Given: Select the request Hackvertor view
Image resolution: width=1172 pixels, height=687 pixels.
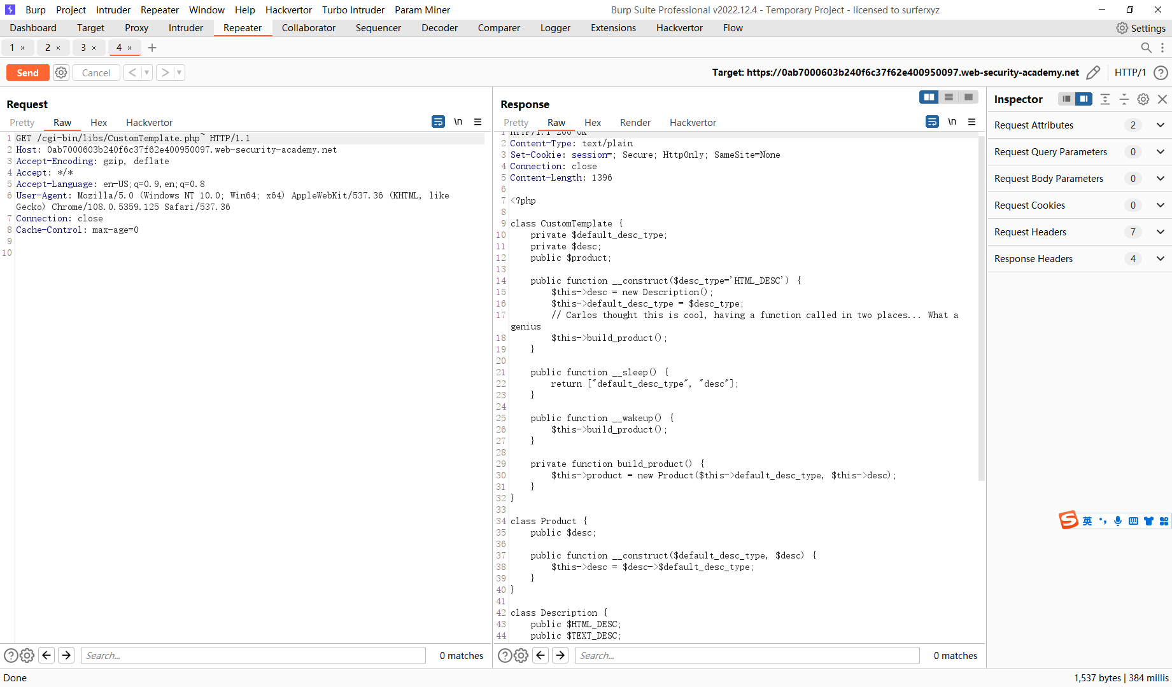Looking at the screenshot, I should coord(149,123).
